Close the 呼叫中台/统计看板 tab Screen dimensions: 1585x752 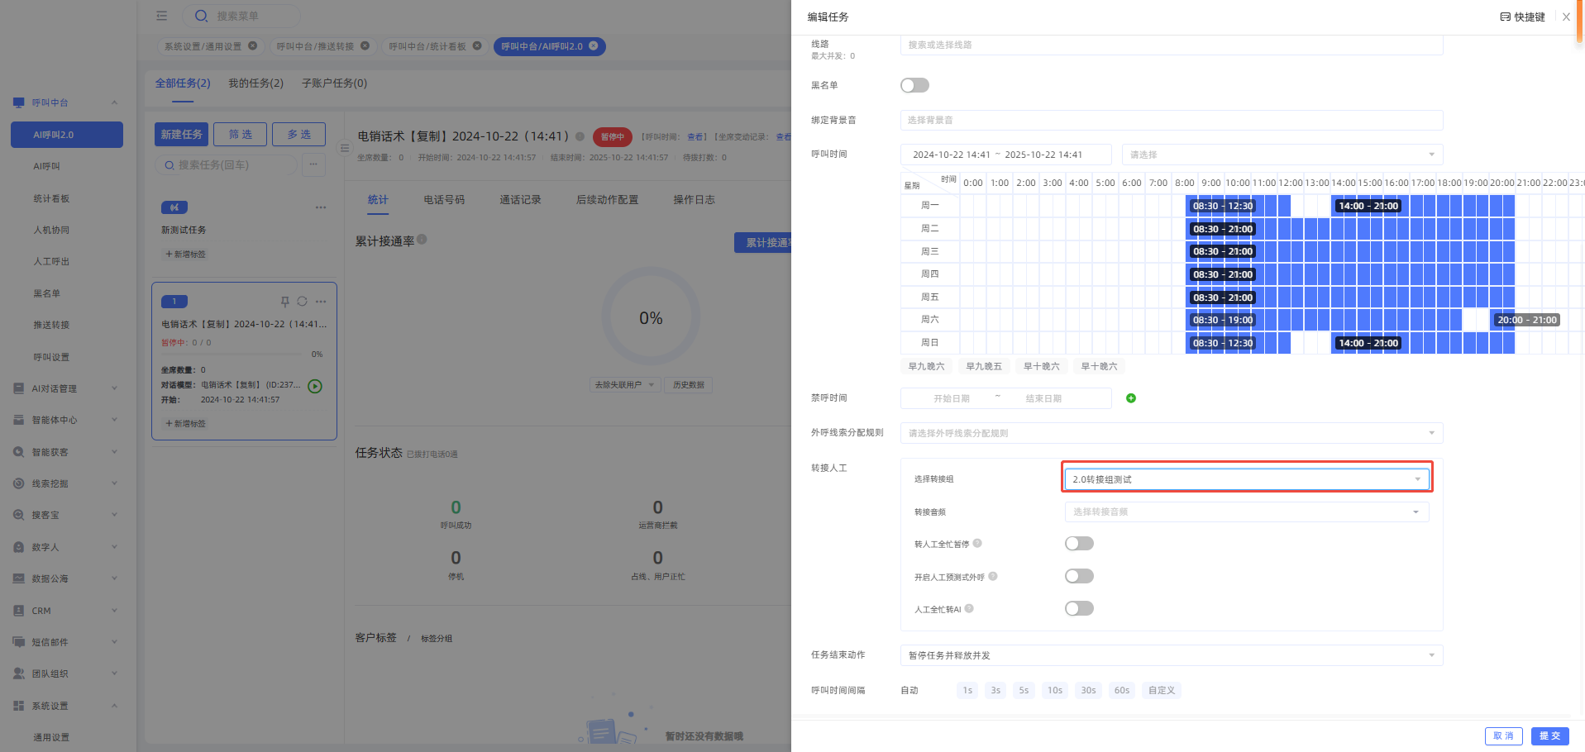[x=477, y=45]
